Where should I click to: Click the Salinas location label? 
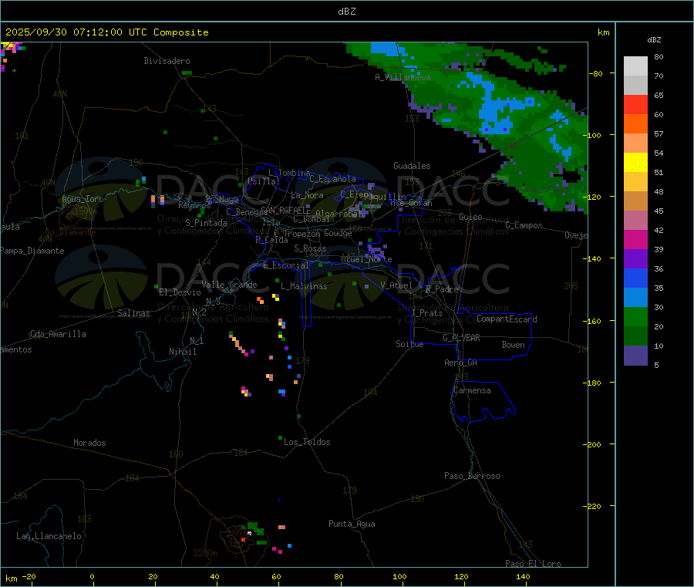point(133,313)
